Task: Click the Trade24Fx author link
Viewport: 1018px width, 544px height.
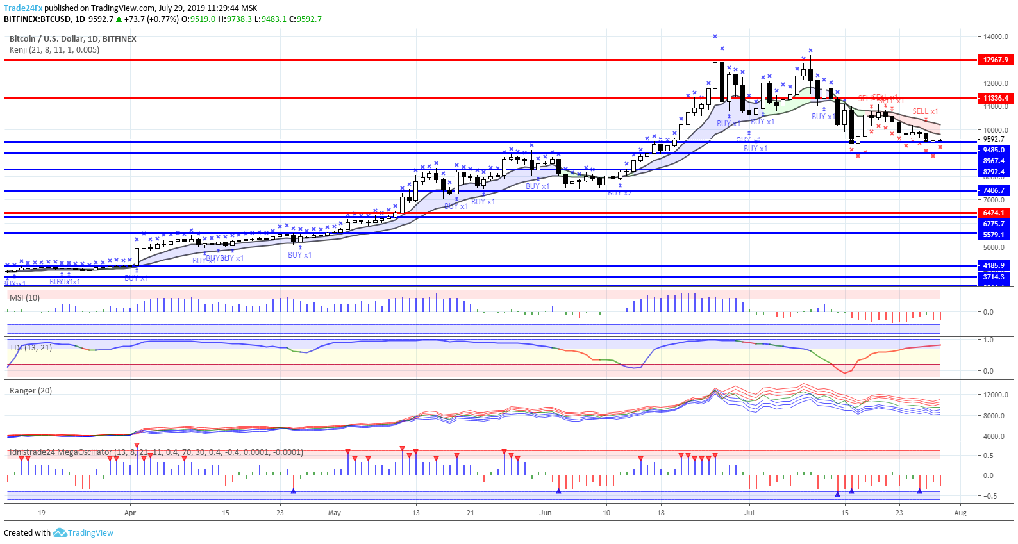Action: 23,8
